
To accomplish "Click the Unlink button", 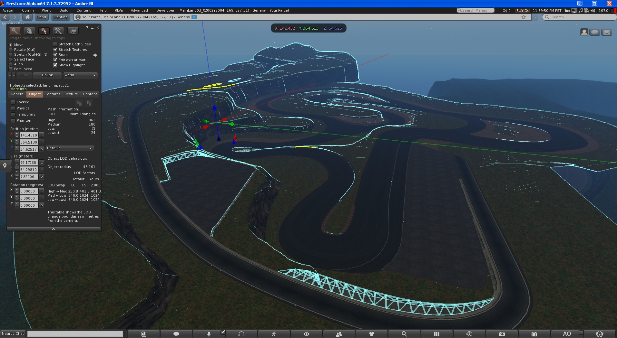I will [x=47, y=75].
